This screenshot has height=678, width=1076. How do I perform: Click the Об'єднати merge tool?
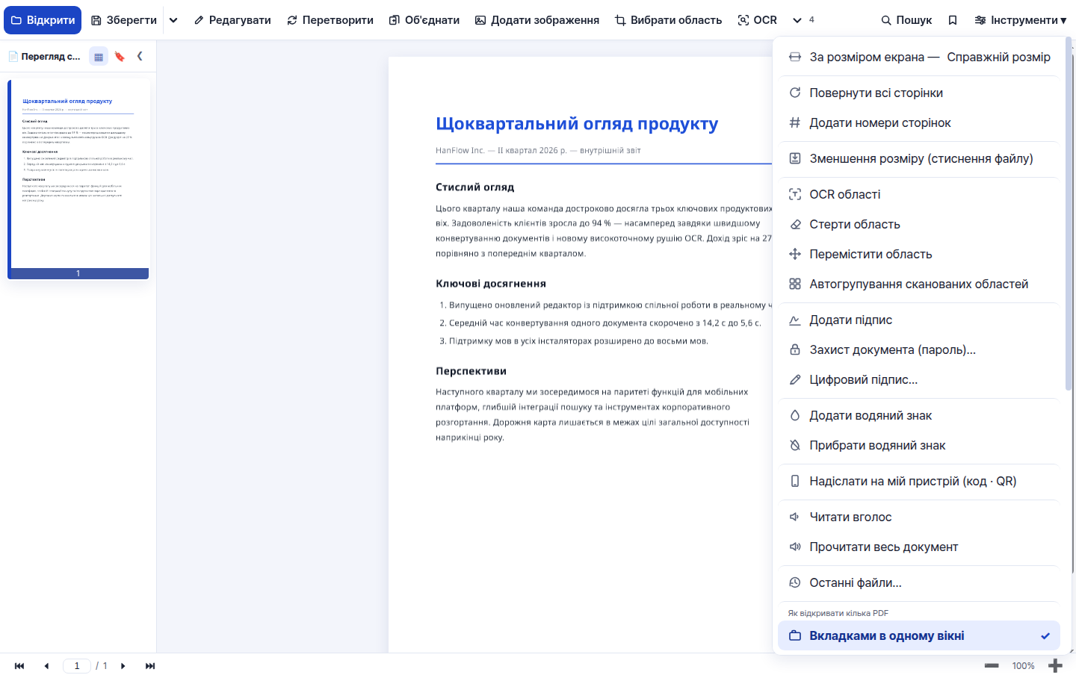pyautogui.click(x=424, y=20)
